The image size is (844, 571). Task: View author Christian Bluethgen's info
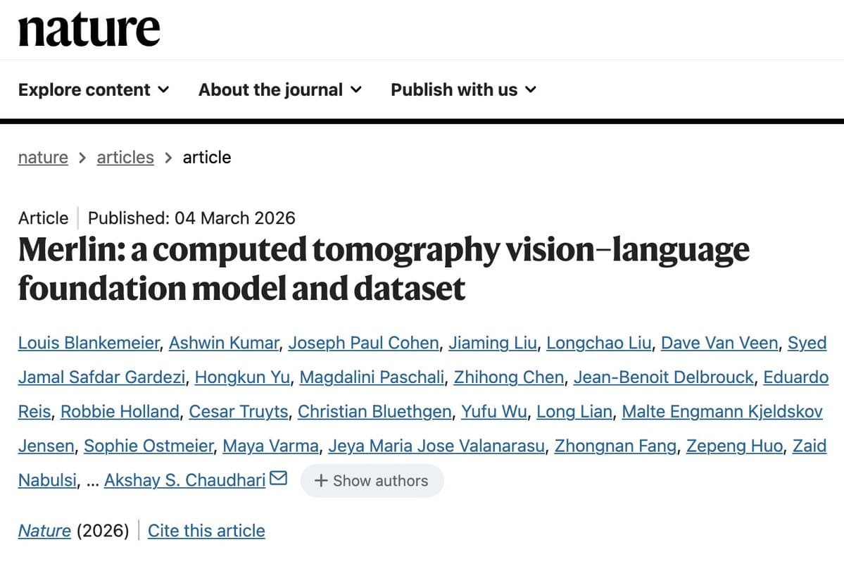374,411
